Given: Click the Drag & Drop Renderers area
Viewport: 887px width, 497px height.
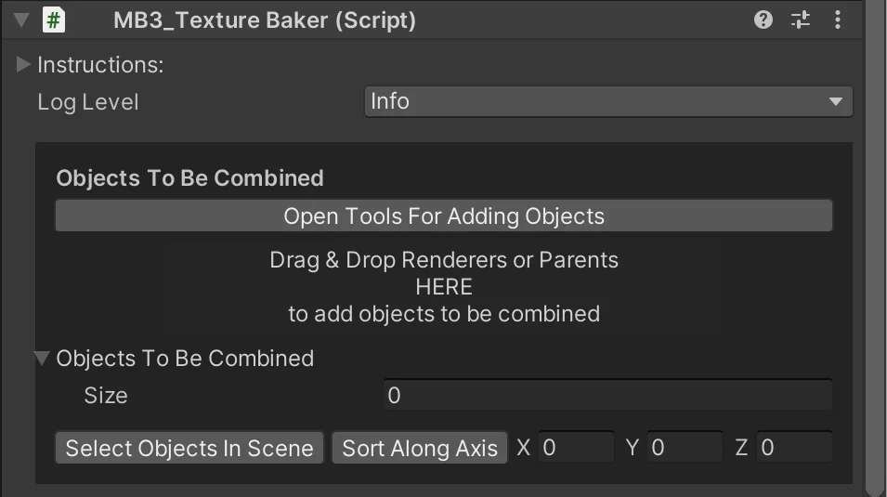Looking at the screenshot, I should [443, 286].
